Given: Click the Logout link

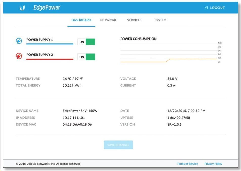Looking at the screenshot, I should 217,8.
